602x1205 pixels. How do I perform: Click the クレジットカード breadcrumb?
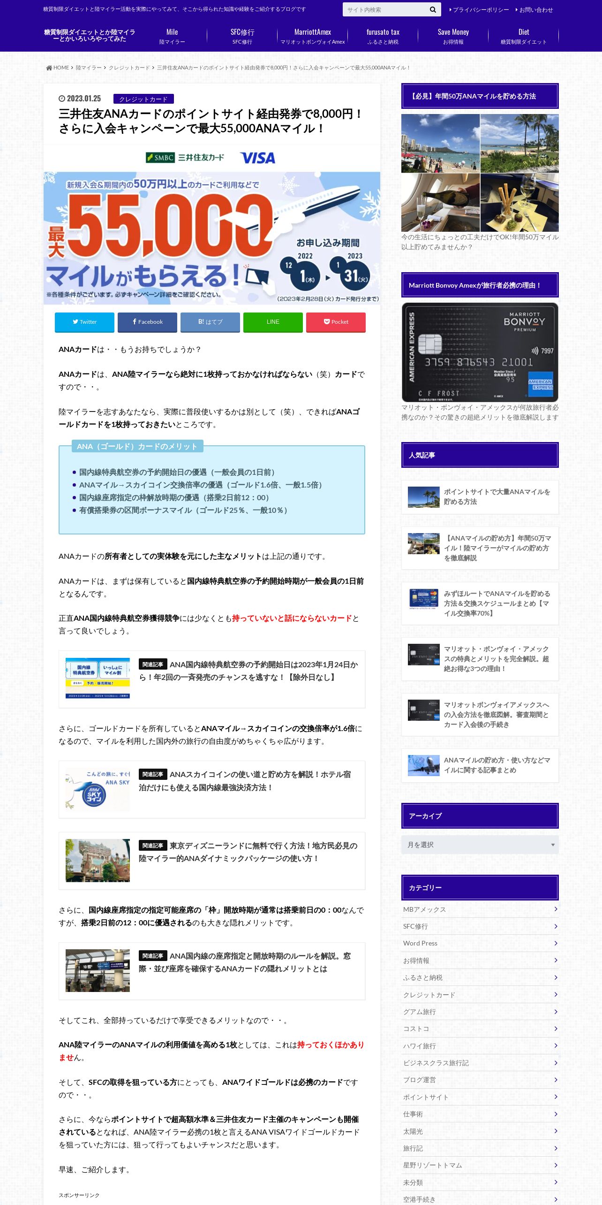[x=129, y=68]
